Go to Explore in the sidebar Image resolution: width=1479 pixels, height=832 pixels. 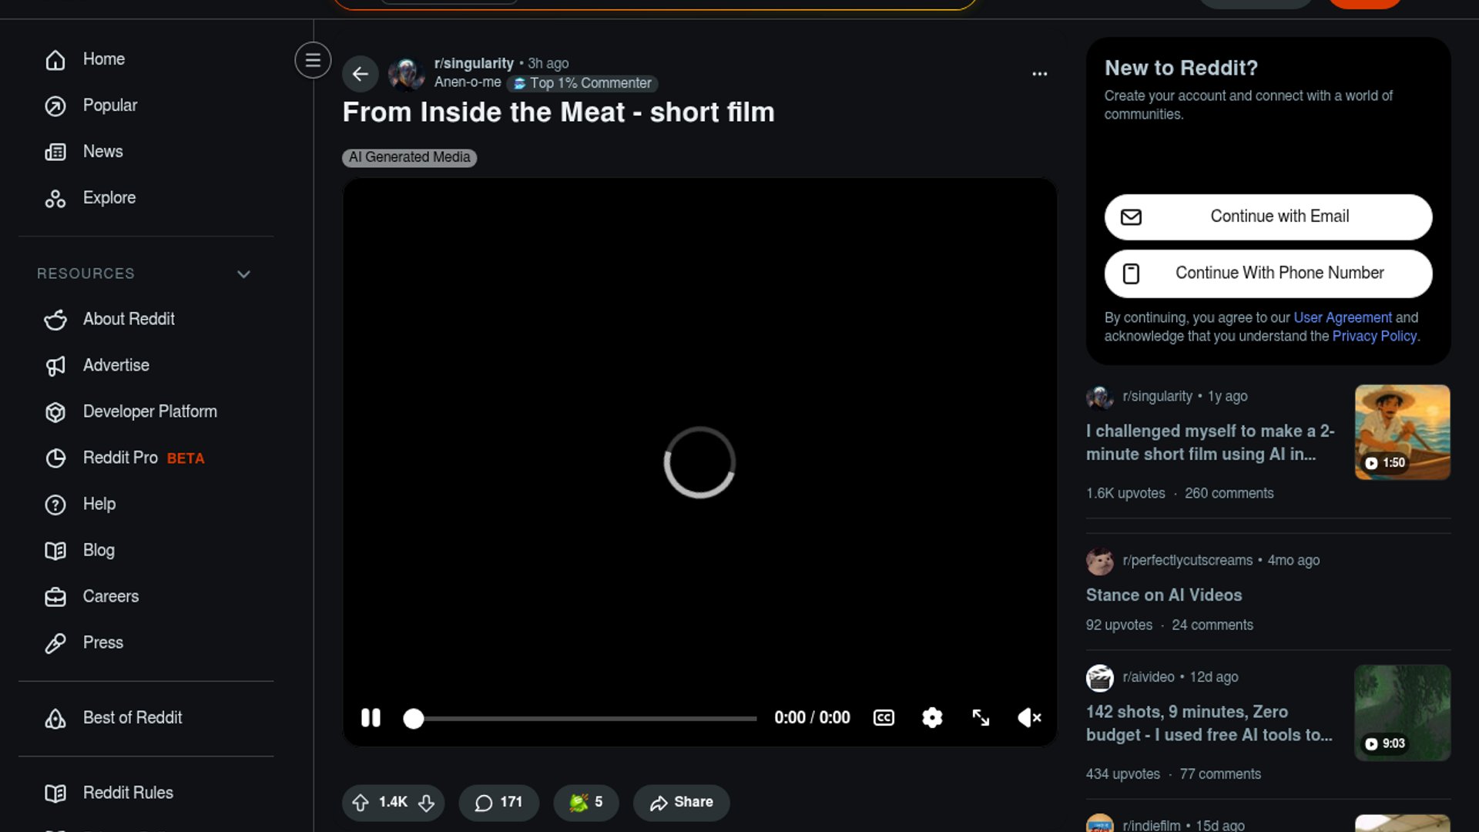point(109,198)
